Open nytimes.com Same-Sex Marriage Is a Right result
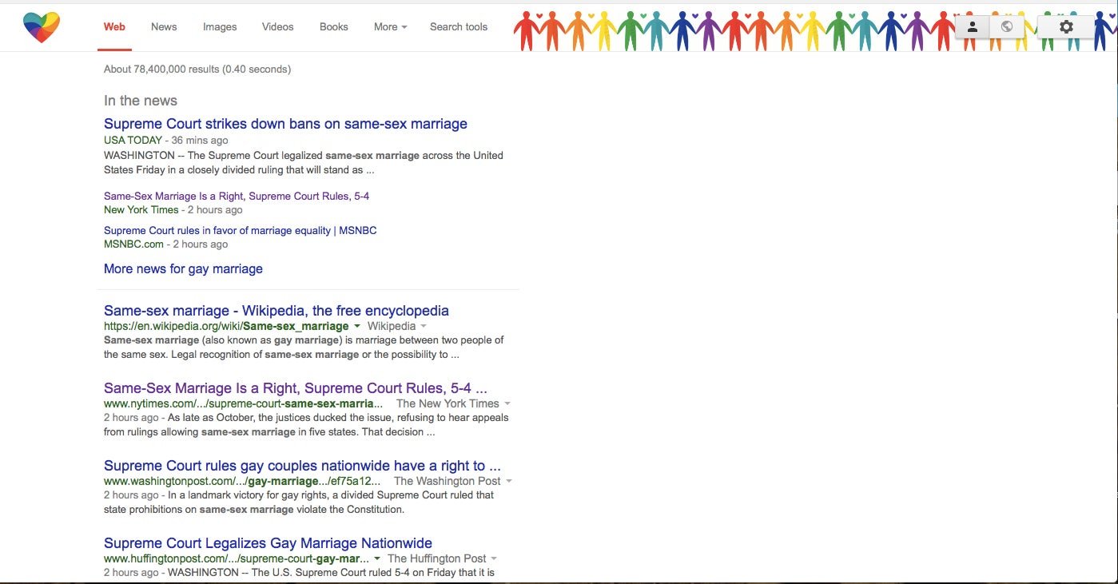The image size is (1118, 584). 296,388
